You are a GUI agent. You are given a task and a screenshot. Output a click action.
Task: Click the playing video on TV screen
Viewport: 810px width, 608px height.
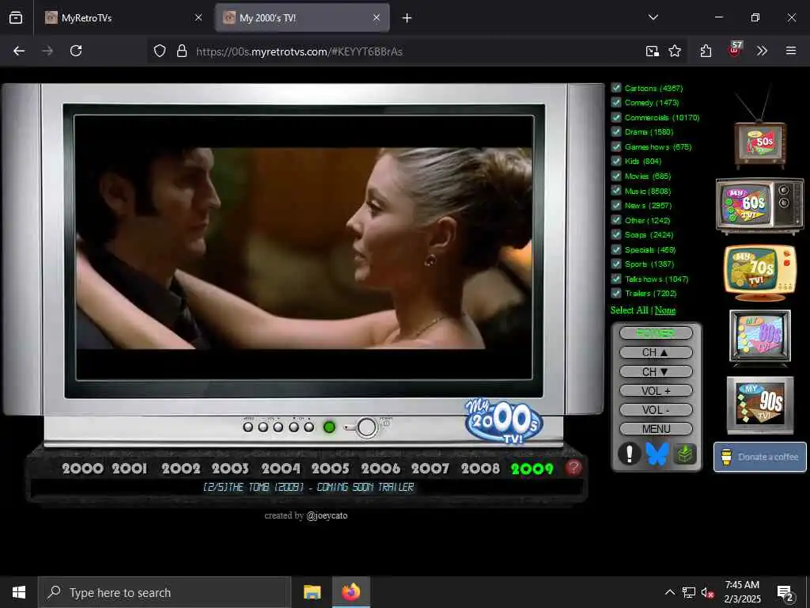304,248
